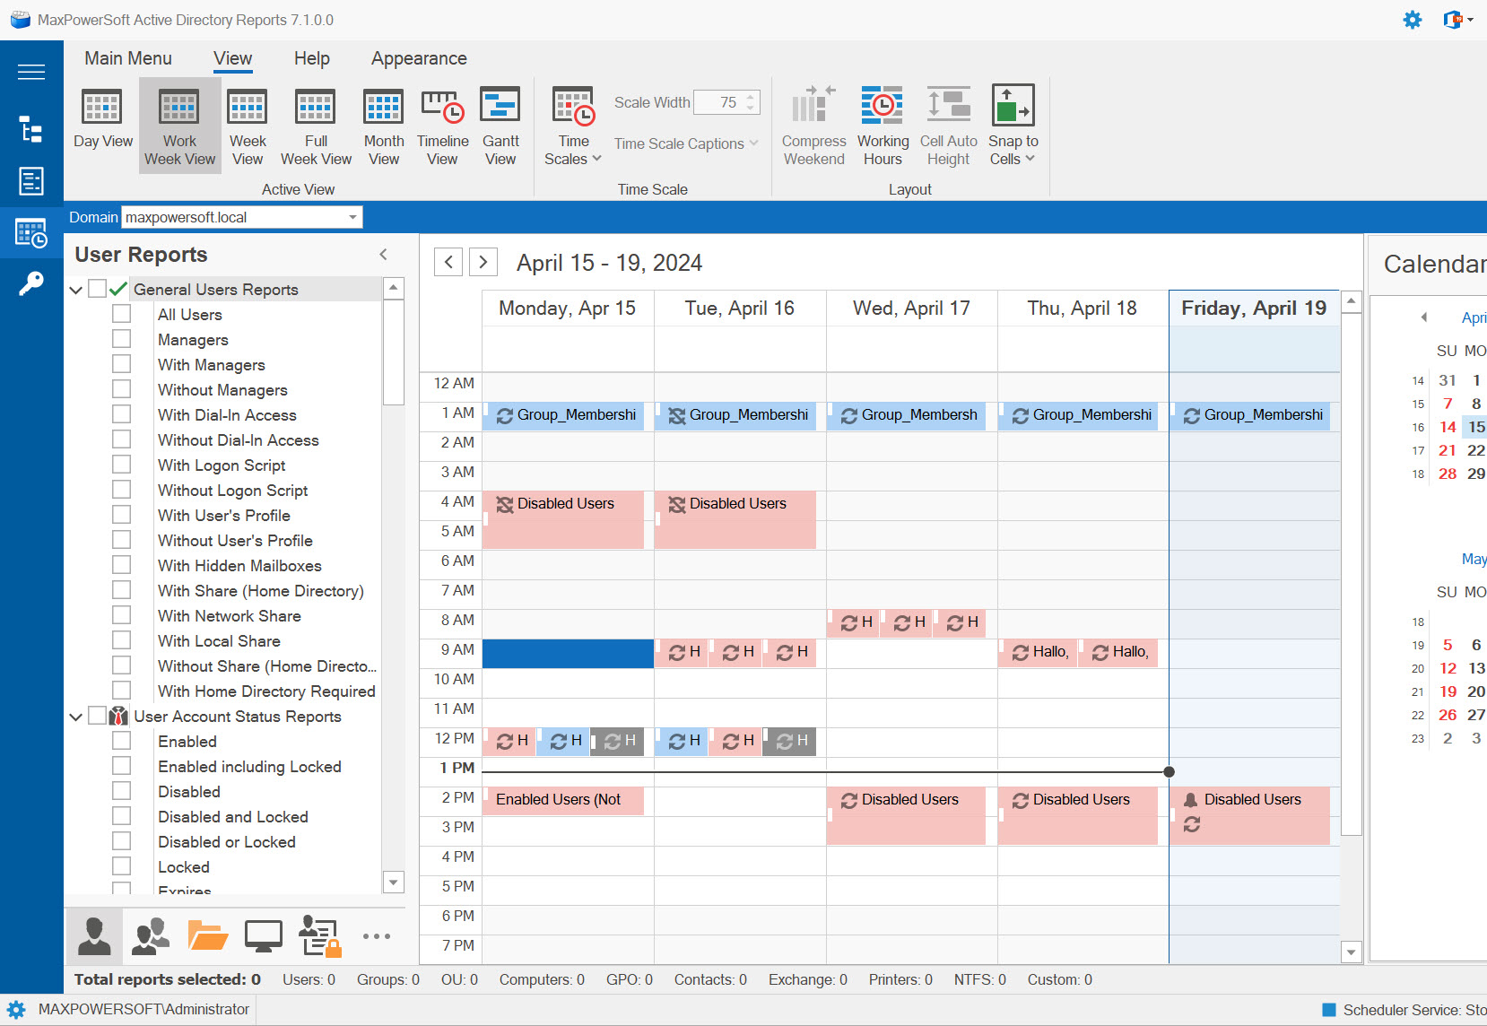This screenshot has height=1026, width=1487.
Task: Show more report categories (three dots)
Action: pyautogui.click(x=377, y=936)
